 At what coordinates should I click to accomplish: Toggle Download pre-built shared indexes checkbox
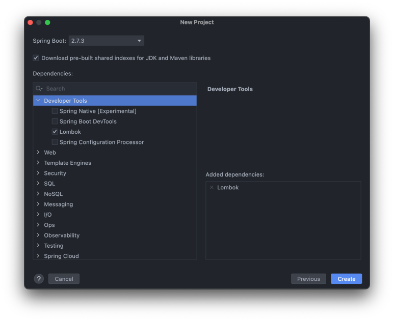(36, 58)
